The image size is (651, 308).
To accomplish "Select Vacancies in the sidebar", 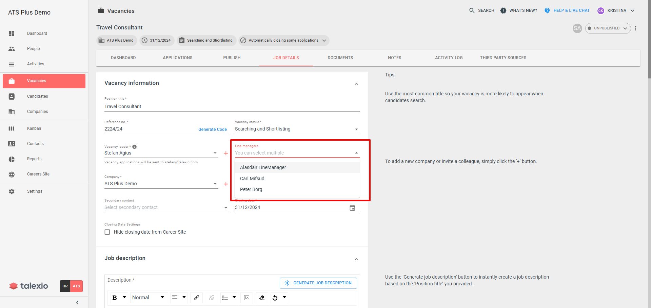I will pyautogui.click(x=44, y=81).
